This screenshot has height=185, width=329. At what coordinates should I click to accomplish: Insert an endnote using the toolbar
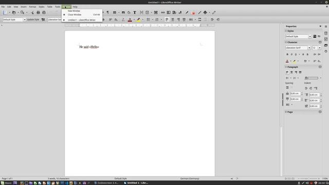tap(174, 12)
